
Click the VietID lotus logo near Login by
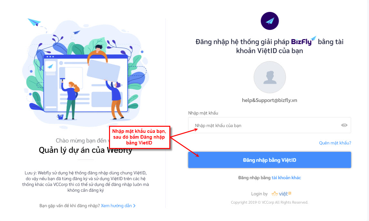coord(282,194)
